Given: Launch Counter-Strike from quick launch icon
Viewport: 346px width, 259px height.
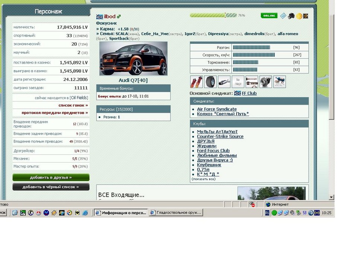Looking at the screenshot, I should (x=31, y=213).
